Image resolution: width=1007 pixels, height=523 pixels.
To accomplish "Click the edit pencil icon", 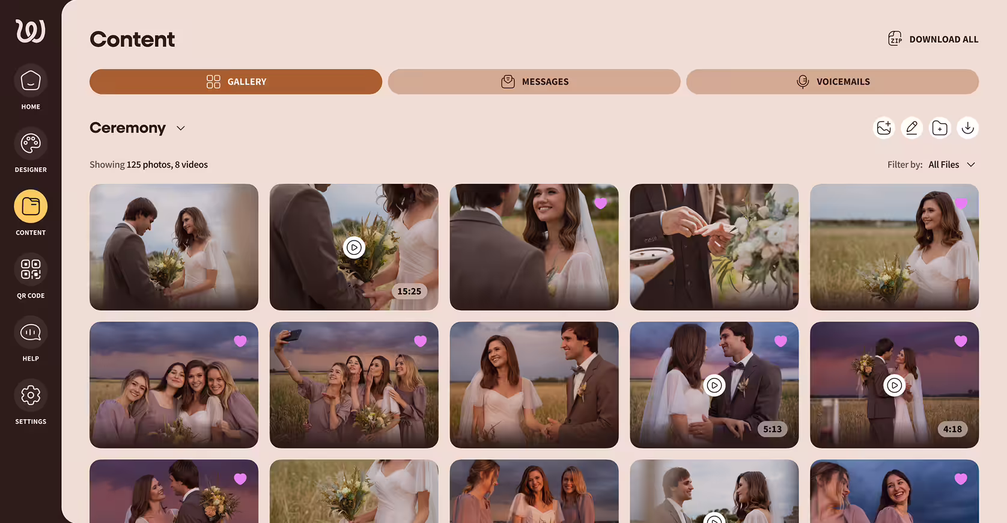I will pyautogui.click(x=911, y=128).
